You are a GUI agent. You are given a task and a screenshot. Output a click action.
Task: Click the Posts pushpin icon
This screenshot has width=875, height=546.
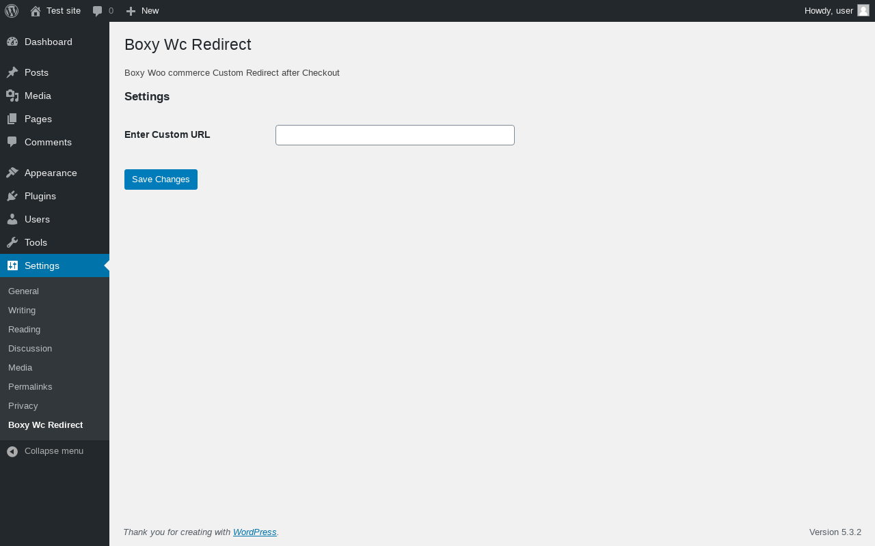coord(12,72)
